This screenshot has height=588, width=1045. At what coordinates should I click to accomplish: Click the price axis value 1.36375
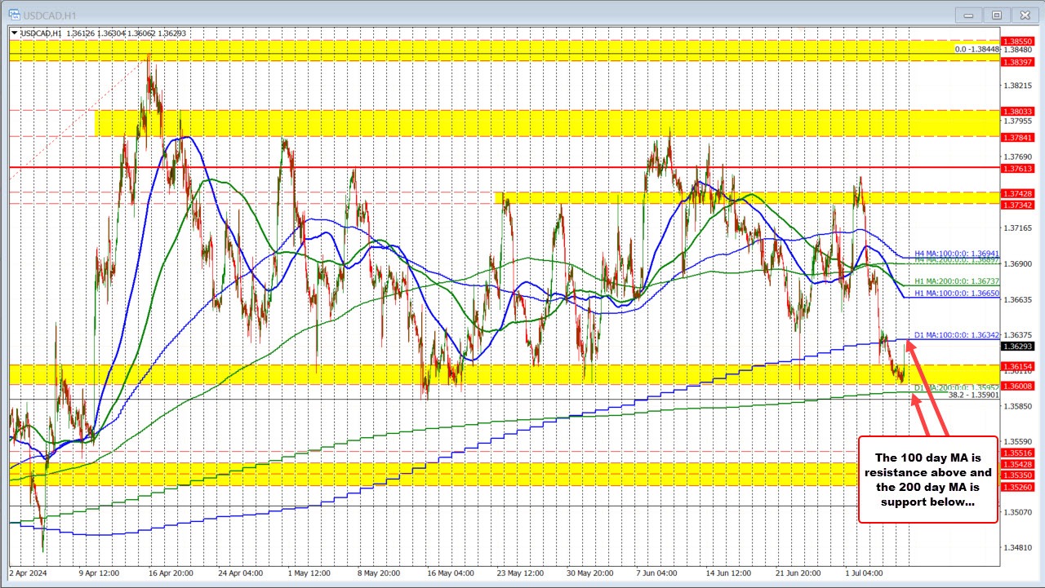[x=1018, y=334]
